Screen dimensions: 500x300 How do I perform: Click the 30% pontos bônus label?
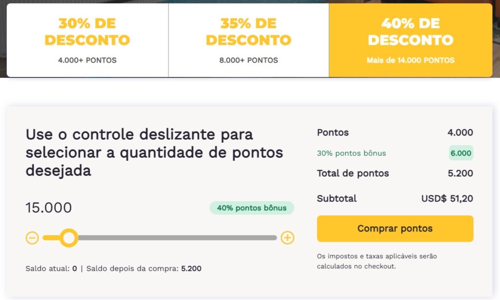point(352,153)
